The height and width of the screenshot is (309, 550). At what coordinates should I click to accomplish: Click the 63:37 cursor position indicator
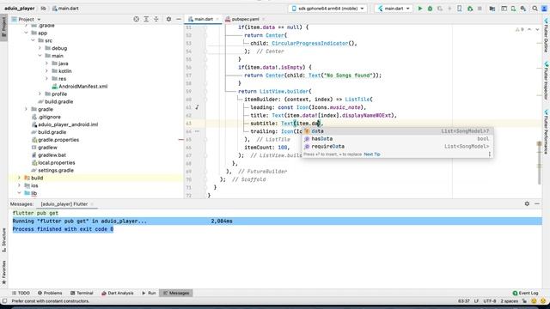(x=464, y=301)
